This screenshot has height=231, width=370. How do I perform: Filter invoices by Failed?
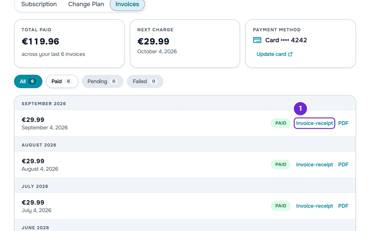click(145, 81)
